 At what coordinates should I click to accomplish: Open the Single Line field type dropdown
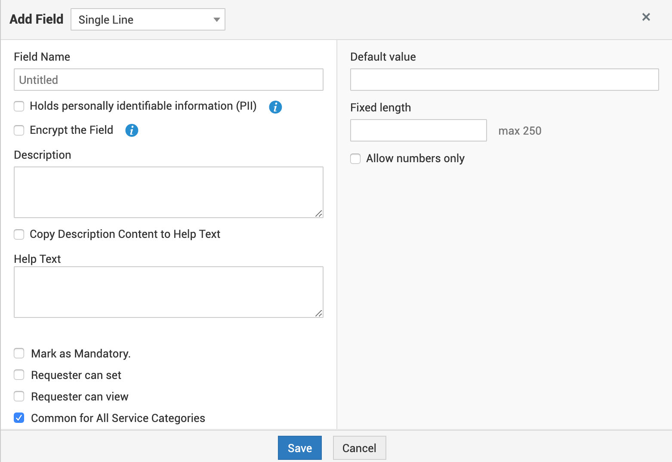pos(148,19)
